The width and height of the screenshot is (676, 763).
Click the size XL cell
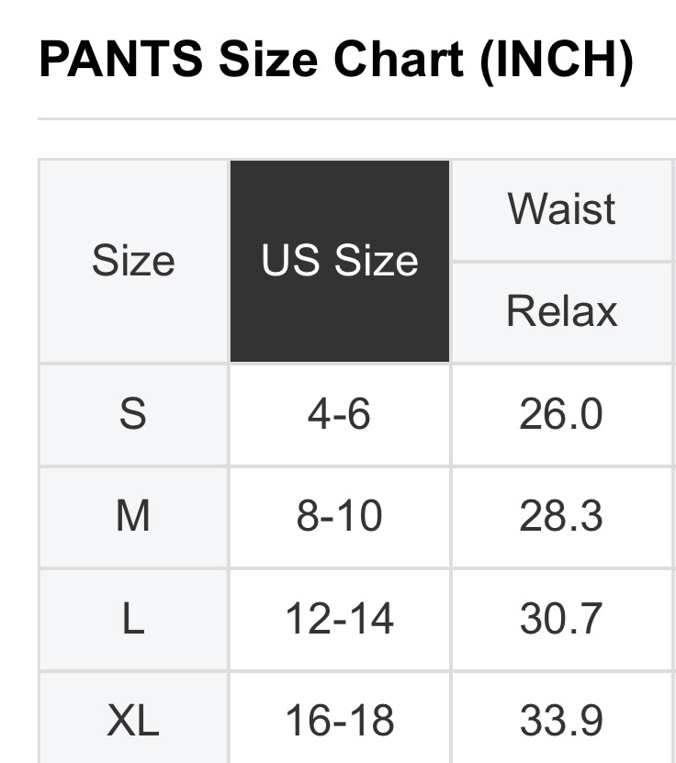[x=133, y=721]
